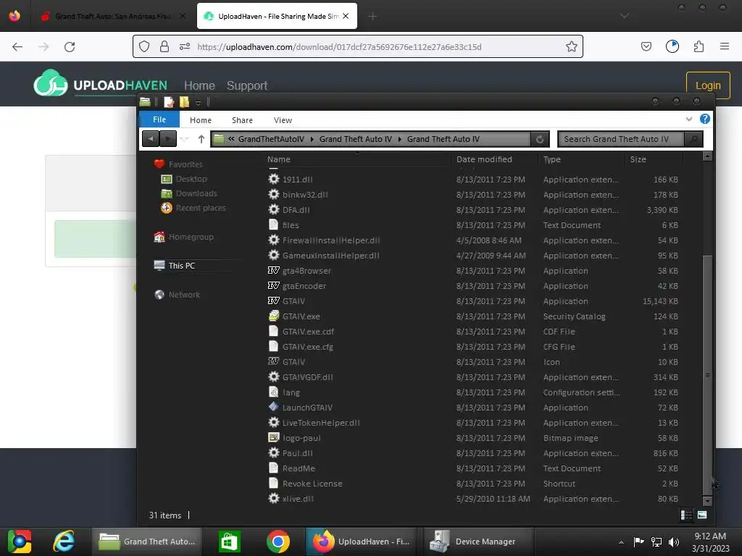Show hidden tray icons arrow
Image resolution: width=742 pixels, height=556 pixels.
click(621, 542)
